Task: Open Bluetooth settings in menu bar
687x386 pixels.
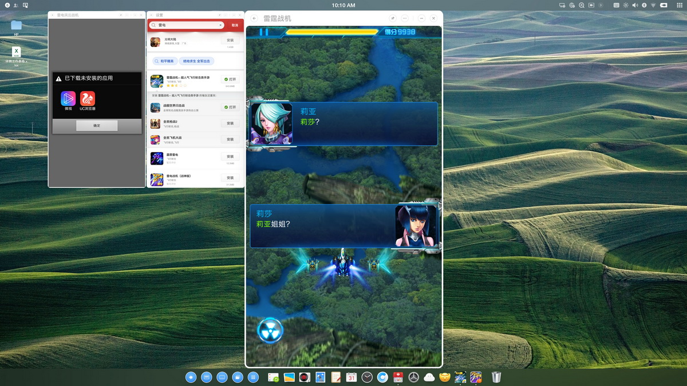Action: (644, 5)
